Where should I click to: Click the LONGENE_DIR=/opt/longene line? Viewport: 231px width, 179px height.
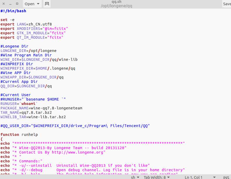point(29,51)
